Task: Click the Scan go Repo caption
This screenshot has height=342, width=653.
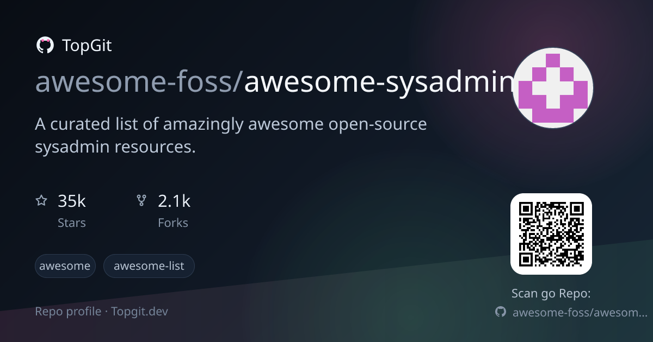Action: [551, 294]
